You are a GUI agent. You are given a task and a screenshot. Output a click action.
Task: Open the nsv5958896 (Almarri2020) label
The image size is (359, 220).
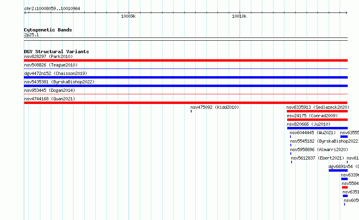(319, 149)
